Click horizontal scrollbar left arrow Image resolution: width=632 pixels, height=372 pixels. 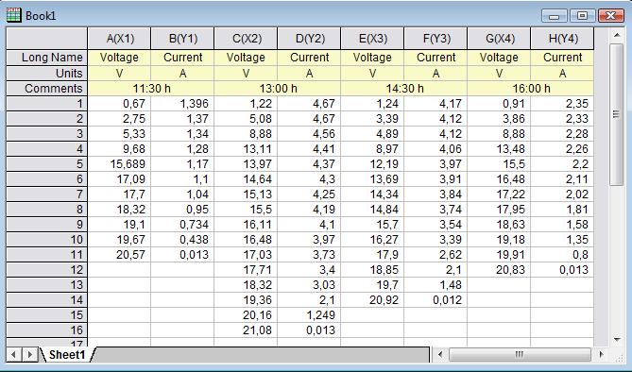tap(440, 355)
